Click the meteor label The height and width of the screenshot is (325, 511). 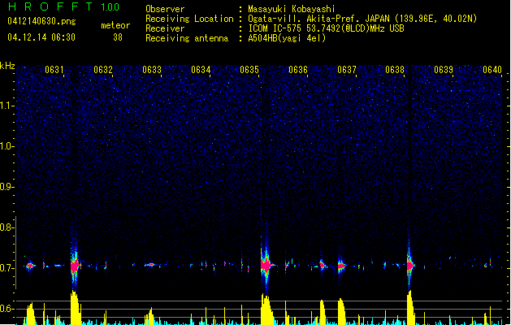[115, 25]
